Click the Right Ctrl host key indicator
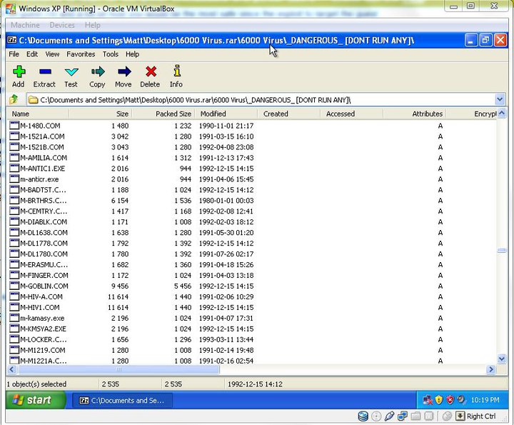514x425 pixels. pos(481,416)
